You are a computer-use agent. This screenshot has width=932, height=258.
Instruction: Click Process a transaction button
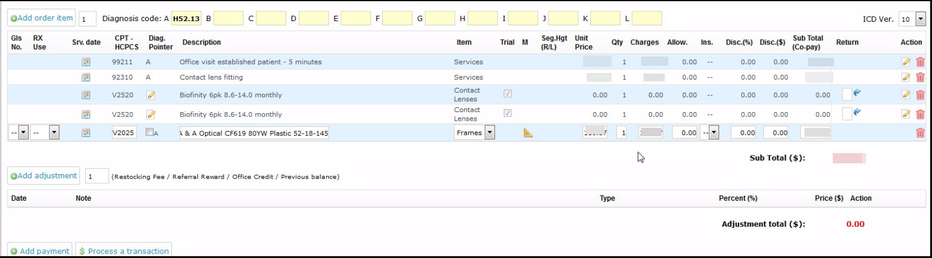tap(123, 250)
